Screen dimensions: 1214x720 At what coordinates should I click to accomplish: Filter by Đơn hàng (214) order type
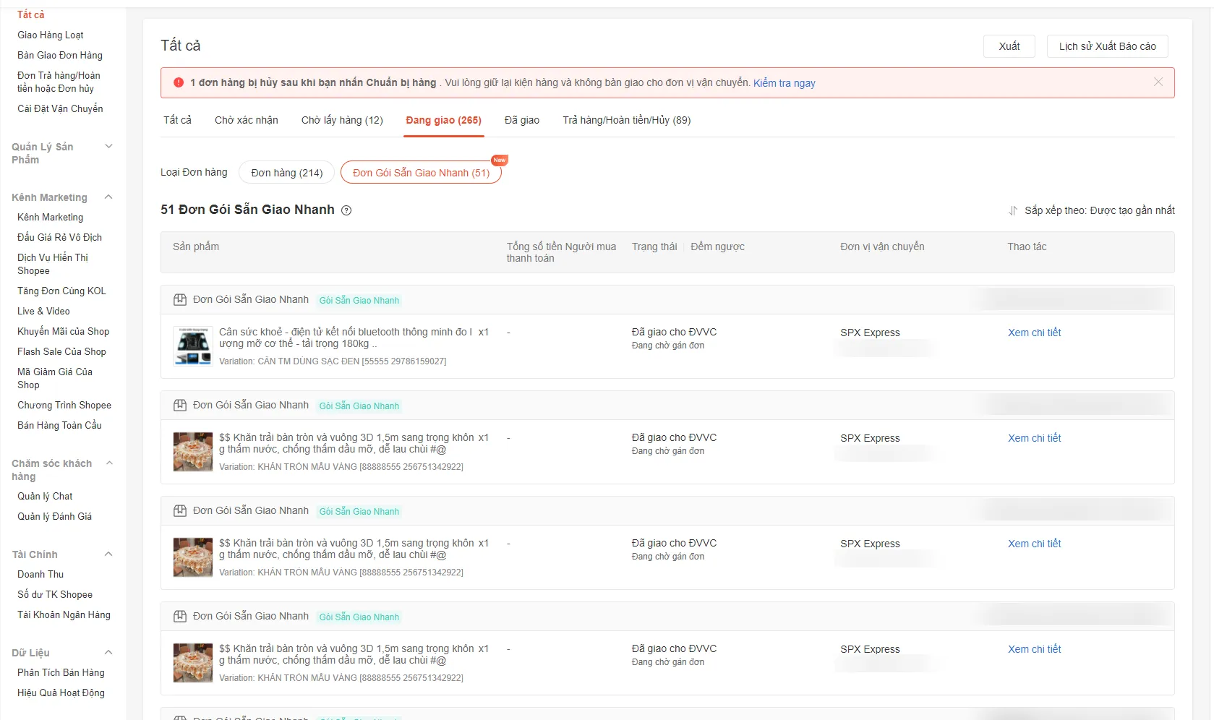pos(287,173)
